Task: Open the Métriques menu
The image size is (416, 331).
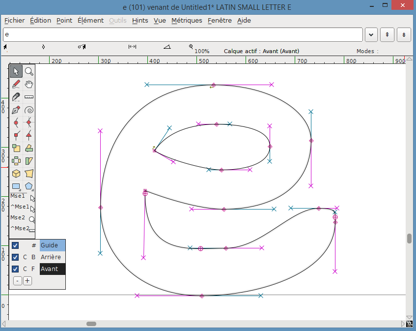Action: 187,20
